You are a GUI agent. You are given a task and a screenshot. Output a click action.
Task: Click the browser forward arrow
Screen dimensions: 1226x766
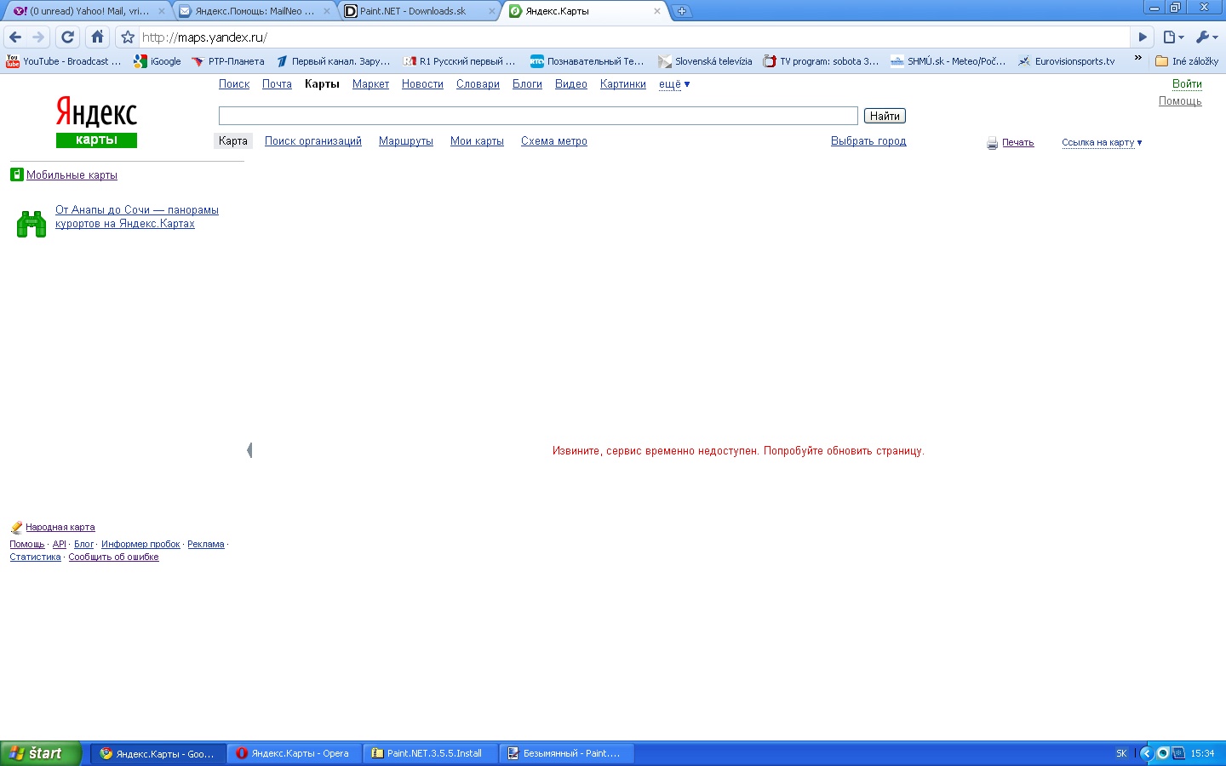pos(38,37)
